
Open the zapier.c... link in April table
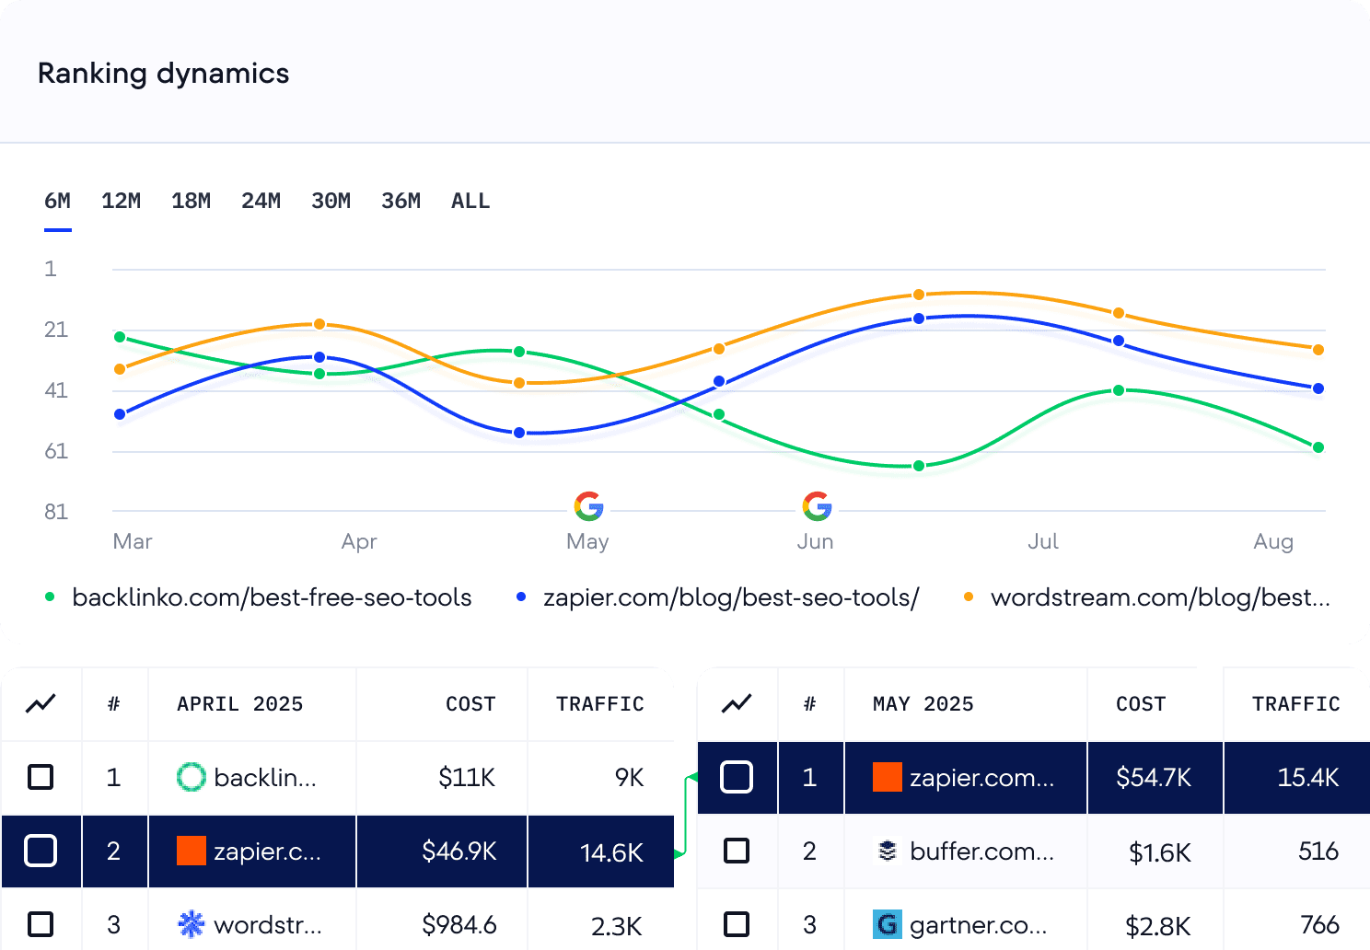tap(267, 852)
